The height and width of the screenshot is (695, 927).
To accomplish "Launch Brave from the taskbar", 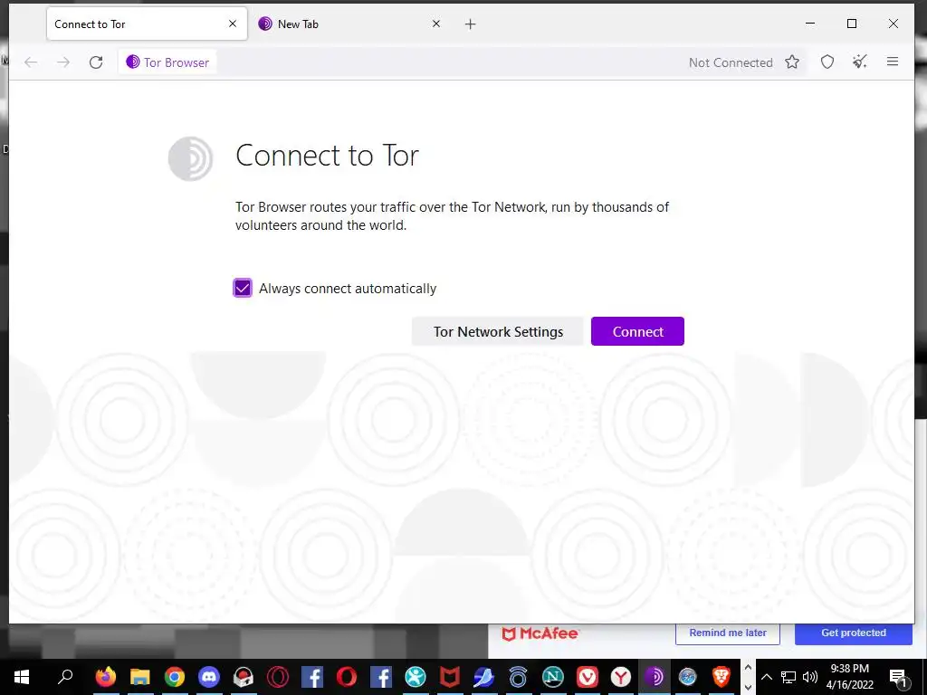I will [x=722, y=677].
